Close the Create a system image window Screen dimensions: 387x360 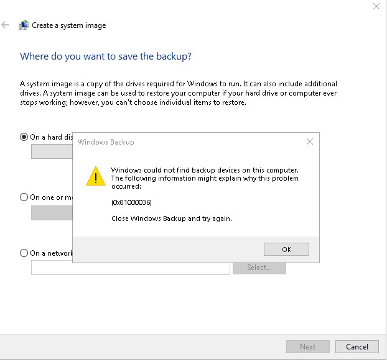[x=376, y=6]
